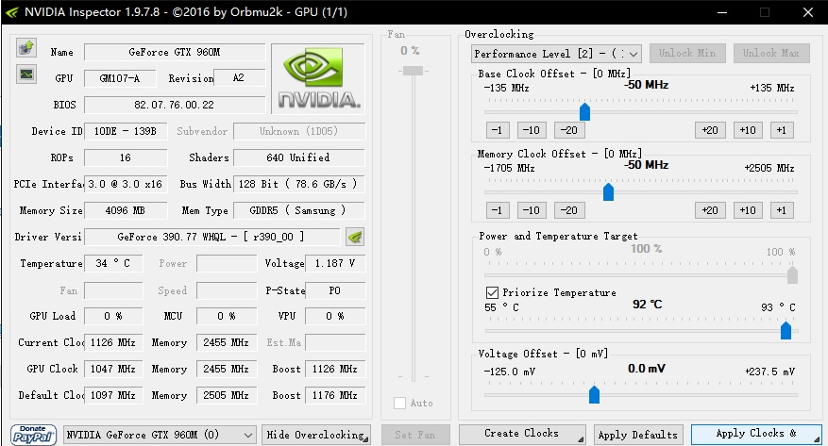Click Base Clock Offset -10 button
This screenshot has height=446, width=828.
click(532, 130)
